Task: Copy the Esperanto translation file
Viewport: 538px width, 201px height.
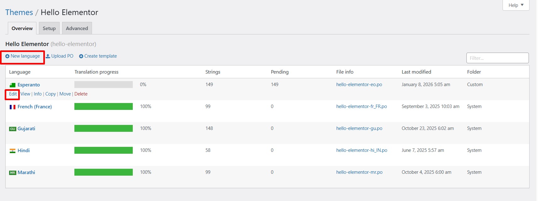Action: pyautogui.click(x=51, y=94)
